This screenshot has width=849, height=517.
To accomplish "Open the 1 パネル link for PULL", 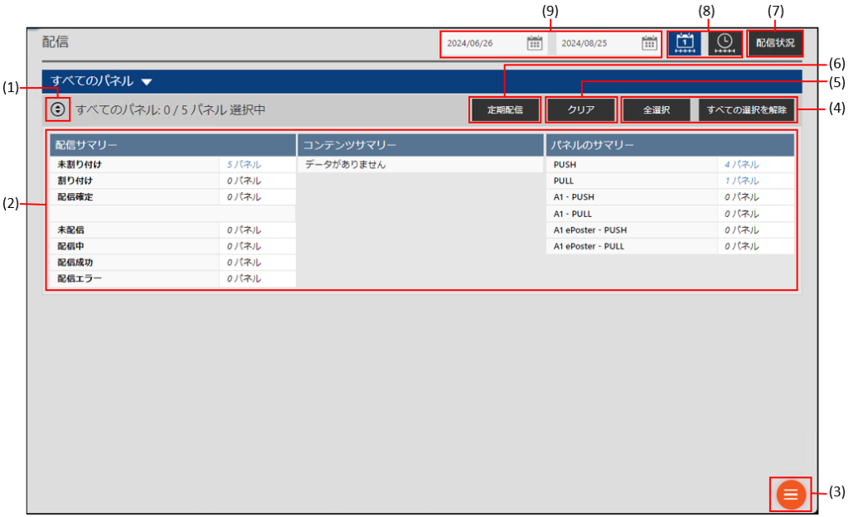I will 741,181.
